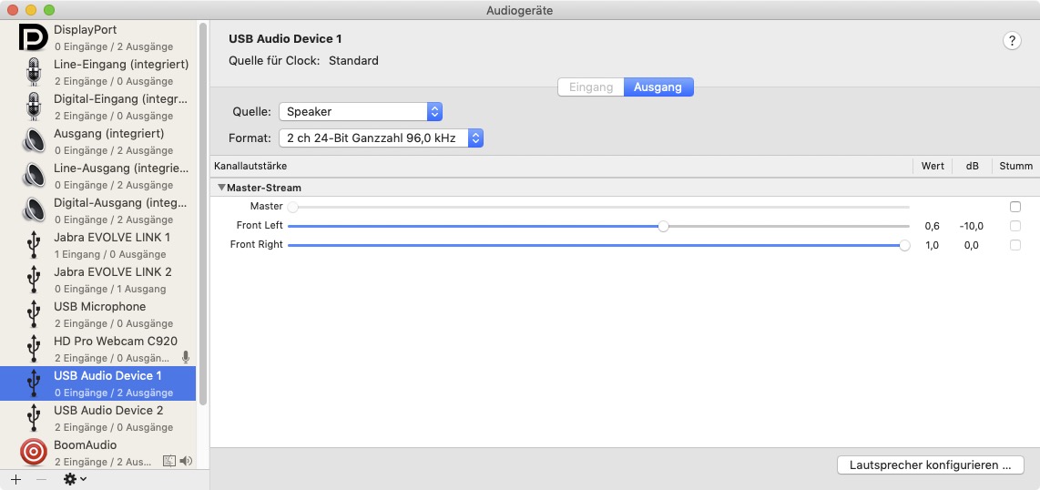Toggle the Front Right mute checkbox
The width and height of the screenshot is (1040, 490).
(x=1015, y=245)
